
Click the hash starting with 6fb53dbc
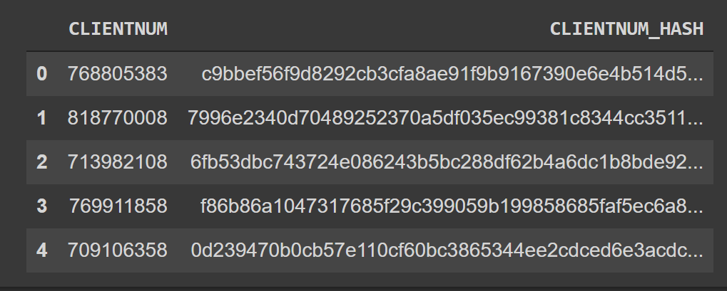pyautogui.click(x=444, y=162)
